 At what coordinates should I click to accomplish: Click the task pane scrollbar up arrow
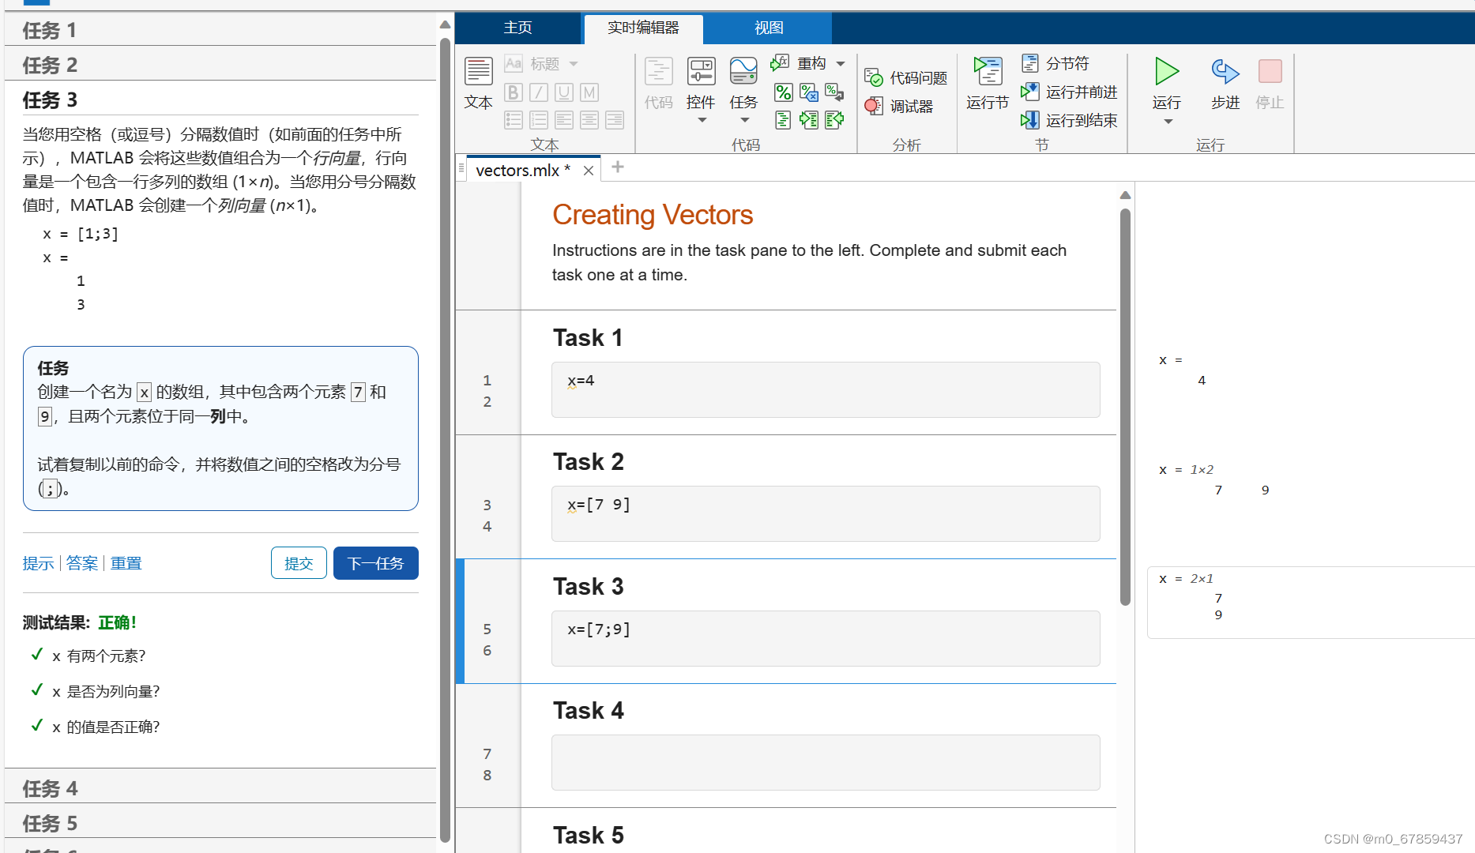445,24
